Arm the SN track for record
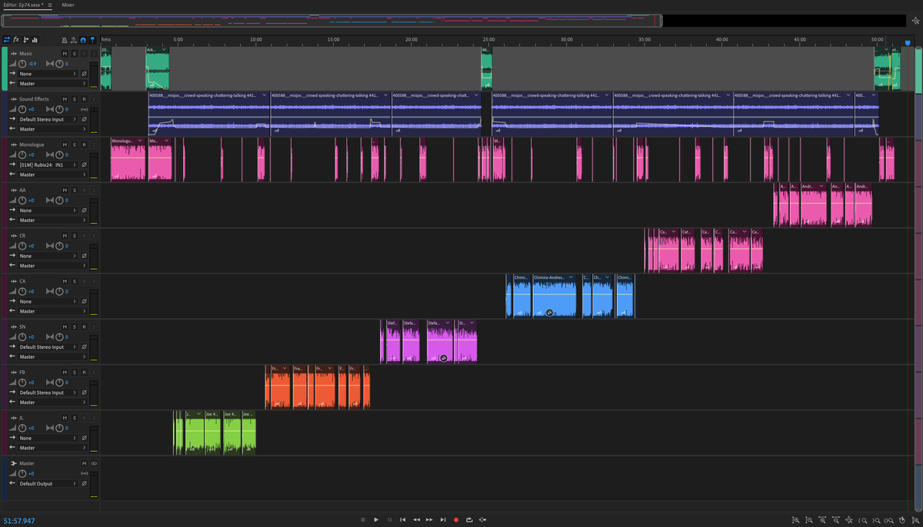The image size is (923, 527). click(x=84, y=326)
